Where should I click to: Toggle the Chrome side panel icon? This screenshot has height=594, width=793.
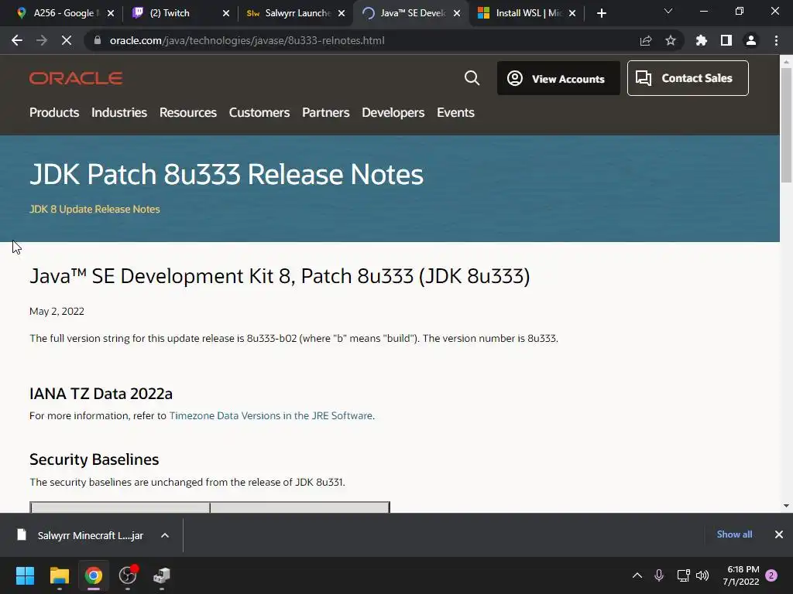[x=726, y=40]
